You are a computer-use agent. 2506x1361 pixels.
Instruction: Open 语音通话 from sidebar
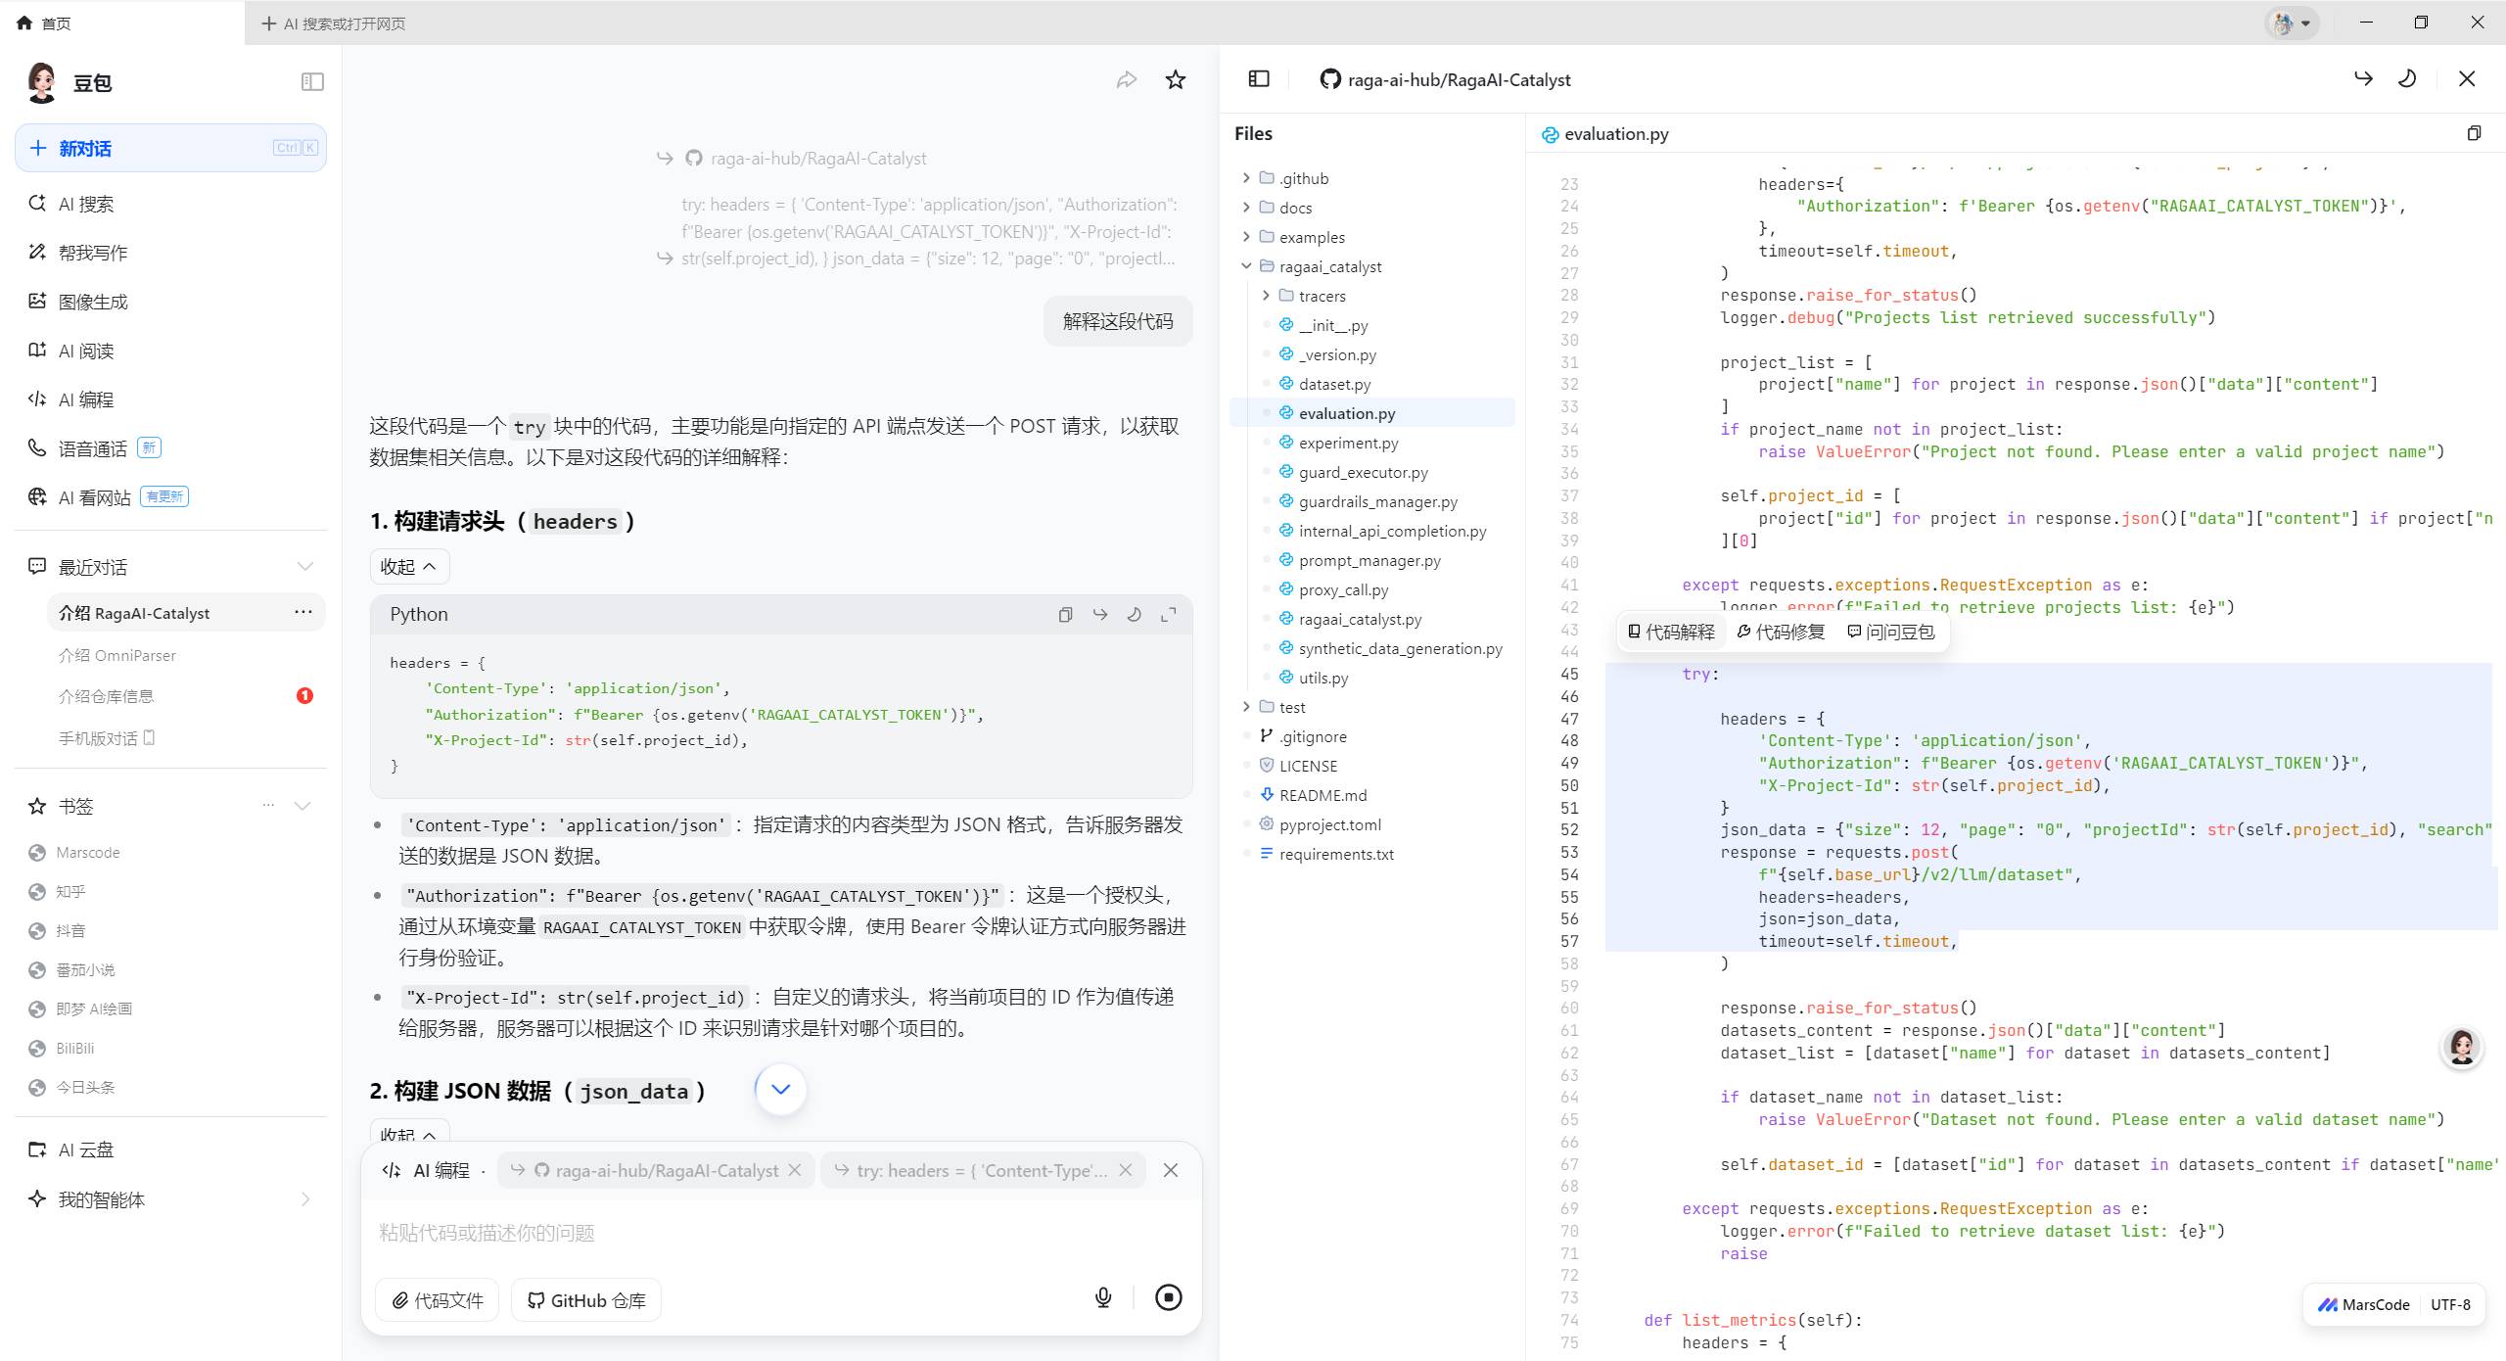click(x=171, y=448)
